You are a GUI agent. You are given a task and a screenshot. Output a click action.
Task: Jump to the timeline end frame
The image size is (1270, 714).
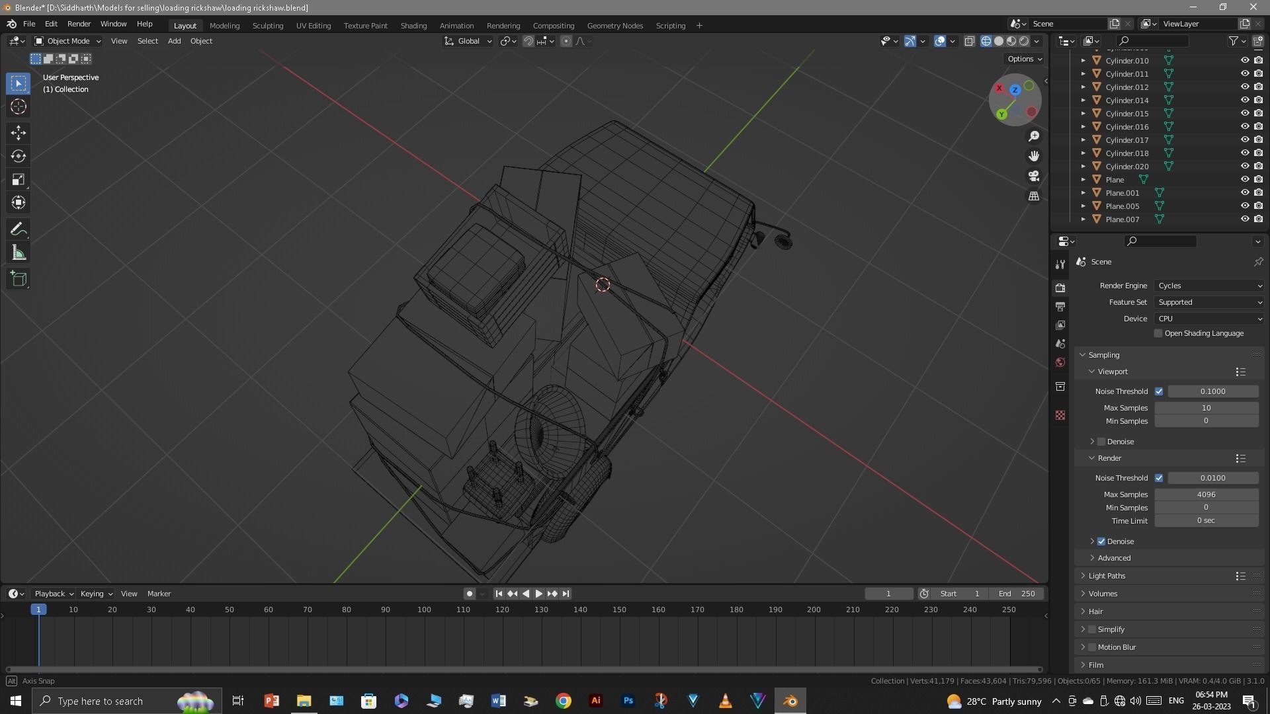click(x=566, y=594)
